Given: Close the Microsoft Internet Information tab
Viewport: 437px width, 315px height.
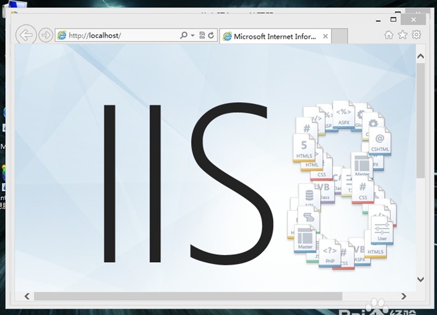Looking at the screenshot, I should tap(325, 36).
